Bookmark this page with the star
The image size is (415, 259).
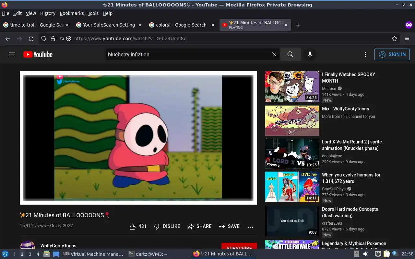[x=395, y=39]
